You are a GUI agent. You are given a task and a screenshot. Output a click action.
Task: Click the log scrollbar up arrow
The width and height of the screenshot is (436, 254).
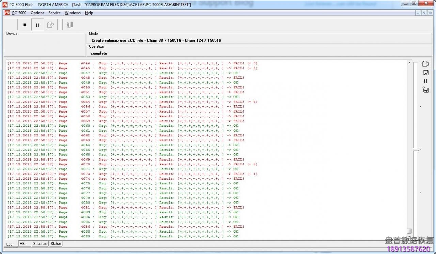pyautogui.click(x=409, y=63)
